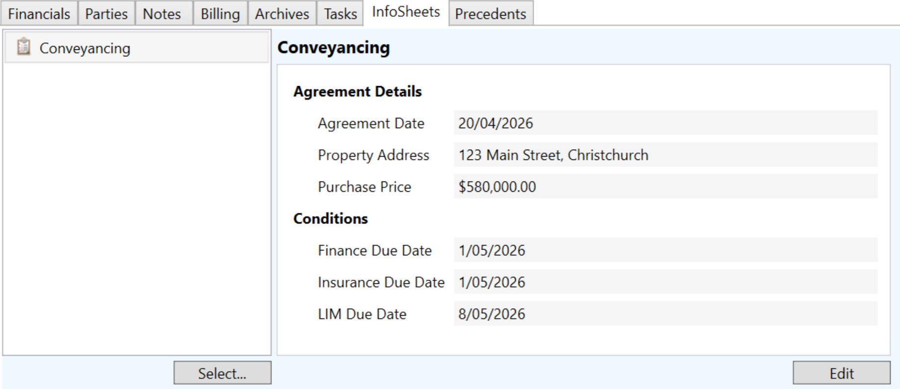The width and height of the screenshot is (900, 389).
Task: Open the Archives tab
Action: point(282,14)
